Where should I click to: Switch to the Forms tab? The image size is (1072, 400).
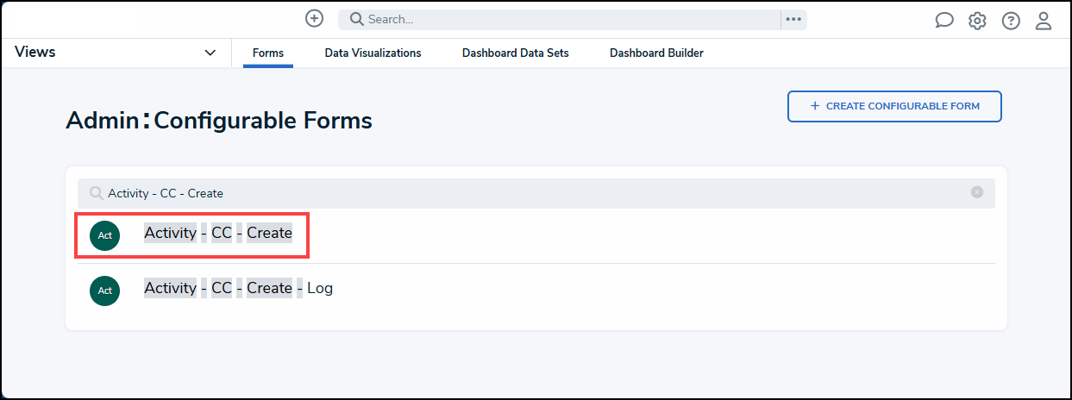(268, 53)
